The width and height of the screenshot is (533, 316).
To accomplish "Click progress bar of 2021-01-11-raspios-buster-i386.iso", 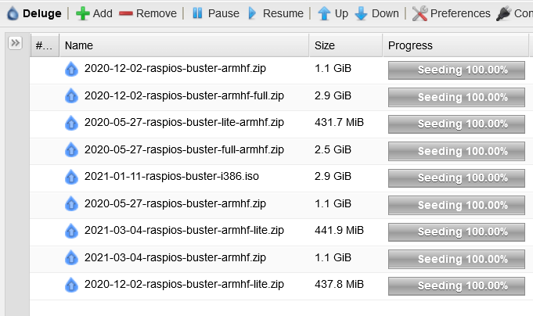I will click(456, 178).
